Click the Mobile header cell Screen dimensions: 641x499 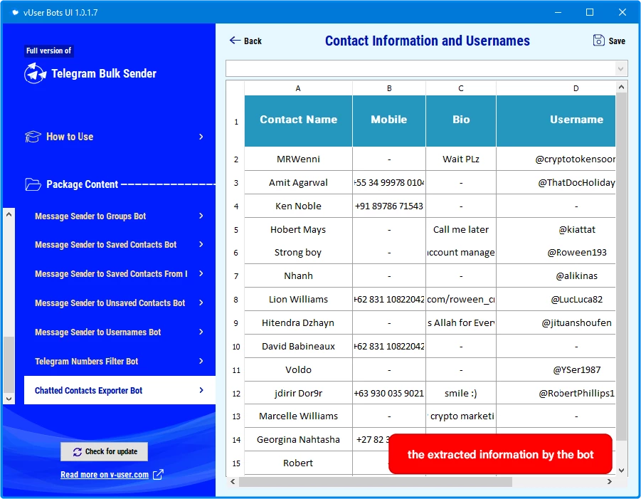(388, 121)
